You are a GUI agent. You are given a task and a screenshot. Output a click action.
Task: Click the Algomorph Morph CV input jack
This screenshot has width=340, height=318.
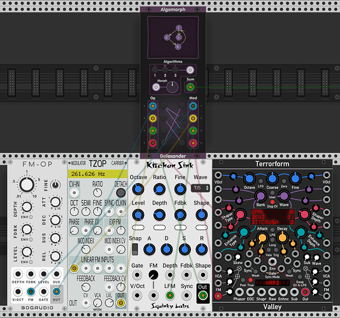pos(156,87)
